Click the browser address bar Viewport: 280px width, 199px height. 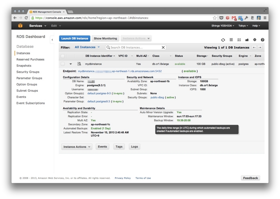point(123,18)
